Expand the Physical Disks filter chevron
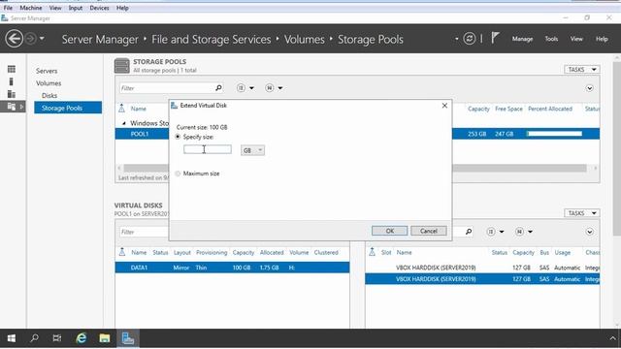 (x=589, y=232)
